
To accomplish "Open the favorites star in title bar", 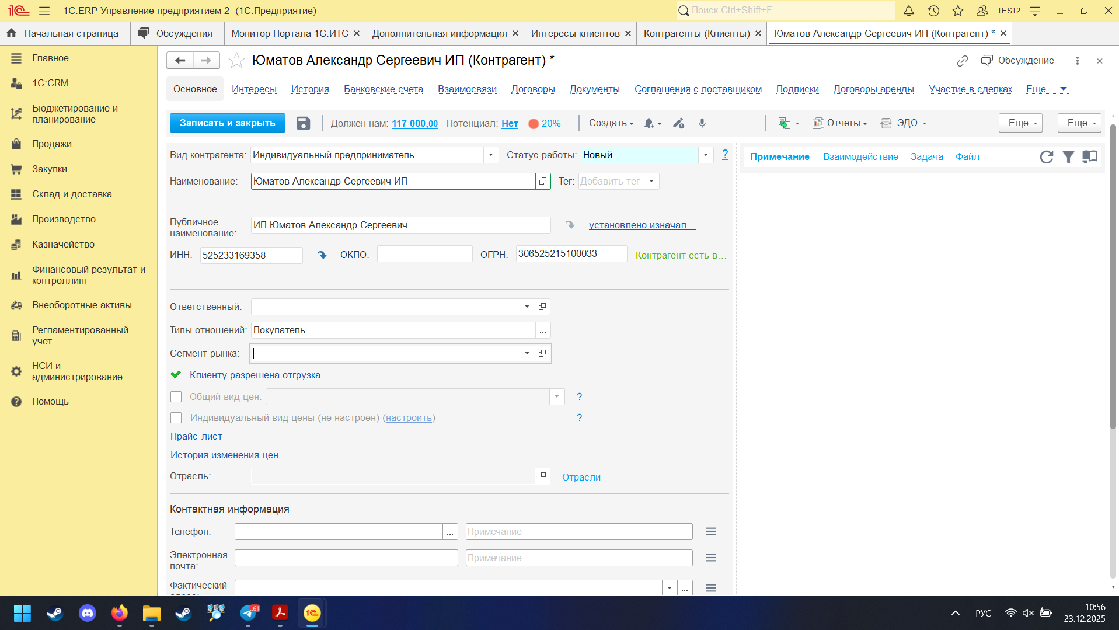I will point(958,11).
